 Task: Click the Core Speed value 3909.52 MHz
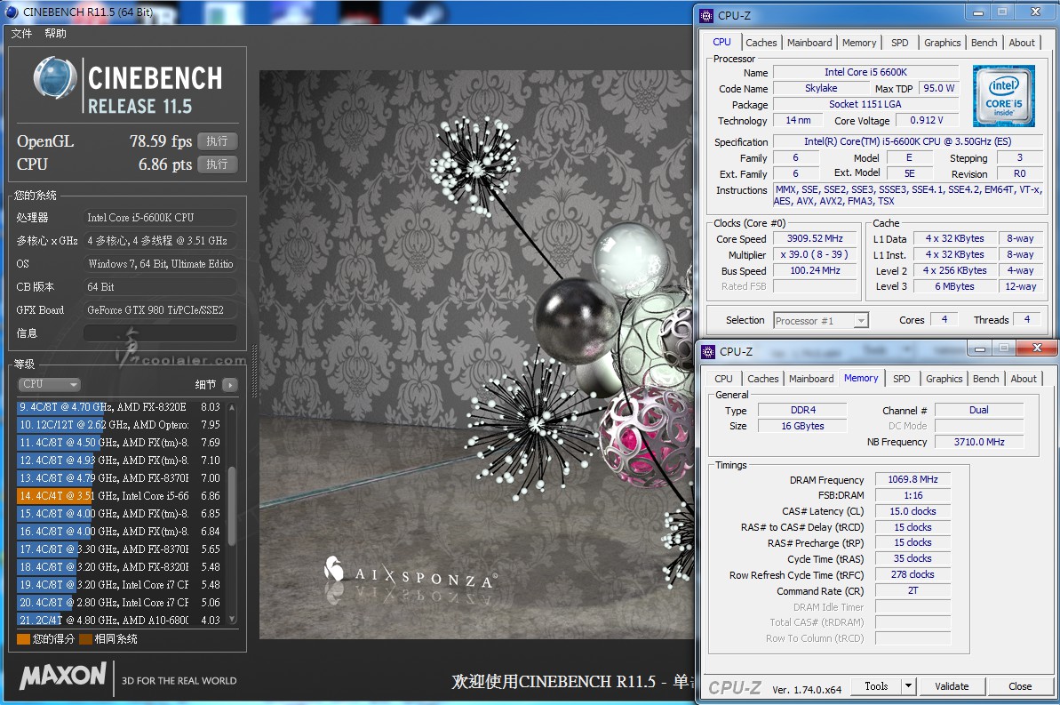point(815,239)
